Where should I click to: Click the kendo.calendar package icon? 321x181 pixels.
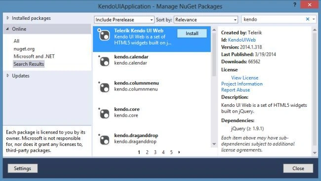(104, 61)
